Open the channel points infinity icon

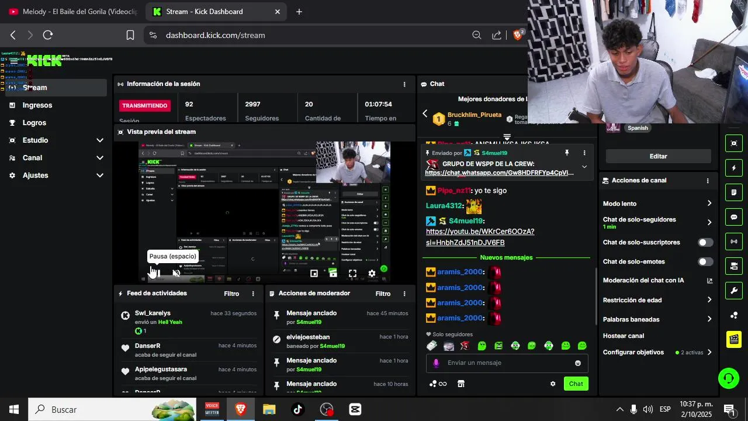pyautogui.click(x=438, y=384)
